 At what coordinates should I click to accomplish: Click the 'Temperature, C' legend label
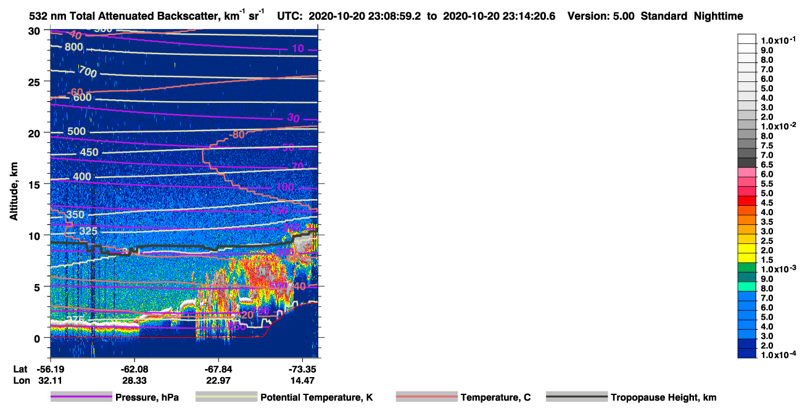[x=495, y=397]
